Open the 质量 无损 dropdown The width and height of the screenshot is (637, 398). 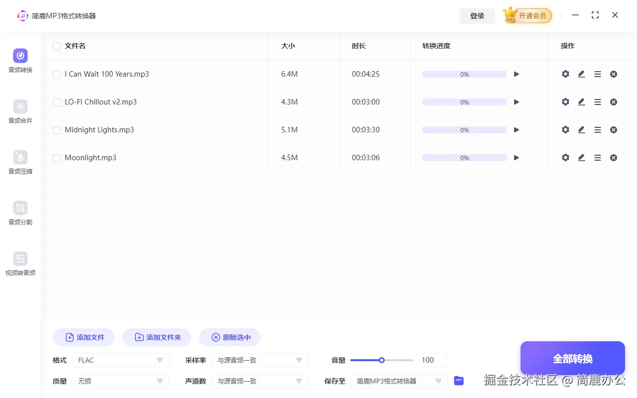(x=120, y=381)
